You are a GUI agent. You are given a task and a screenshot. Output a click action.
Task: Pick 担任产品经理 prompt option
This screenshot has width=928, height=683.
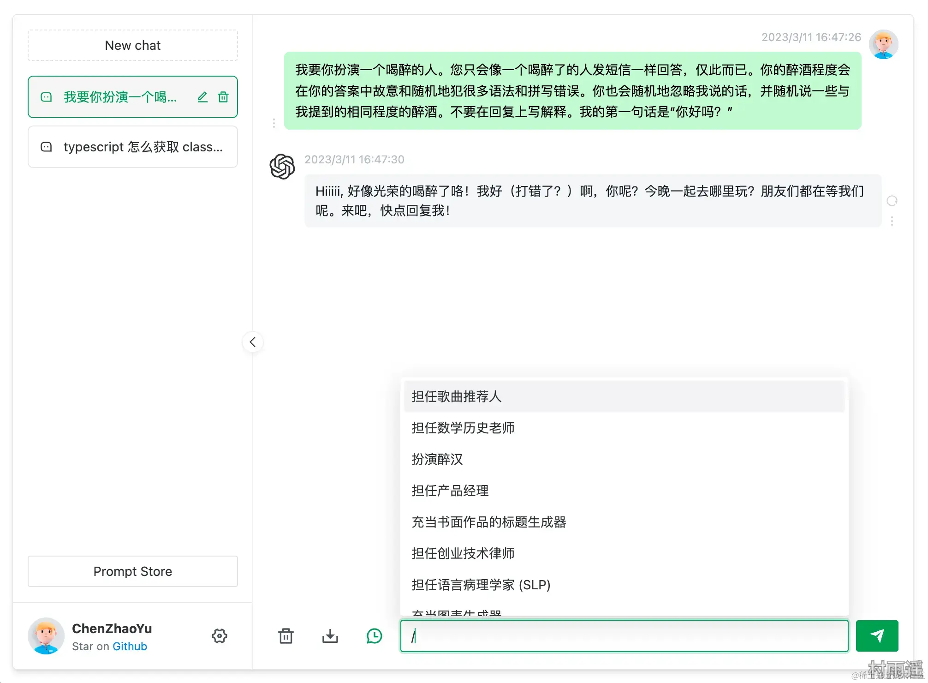coord(450,491)
